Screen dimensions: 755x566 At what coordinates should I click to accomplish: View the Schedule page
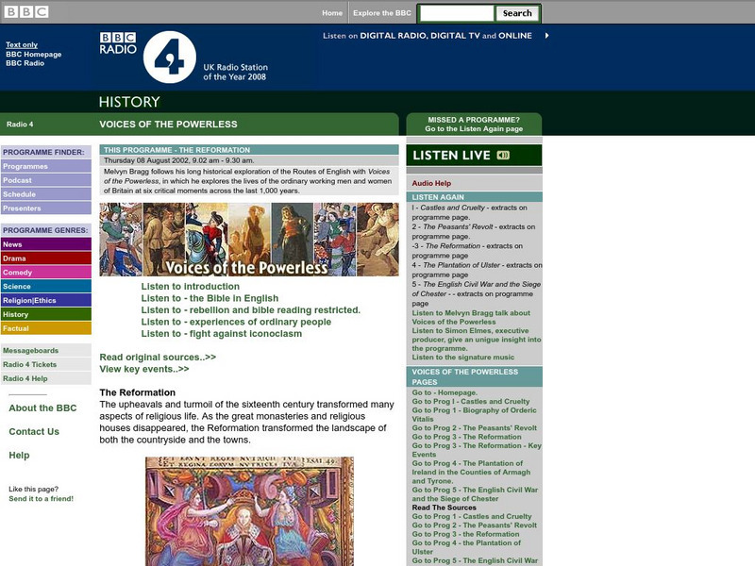tap(26, 196)
